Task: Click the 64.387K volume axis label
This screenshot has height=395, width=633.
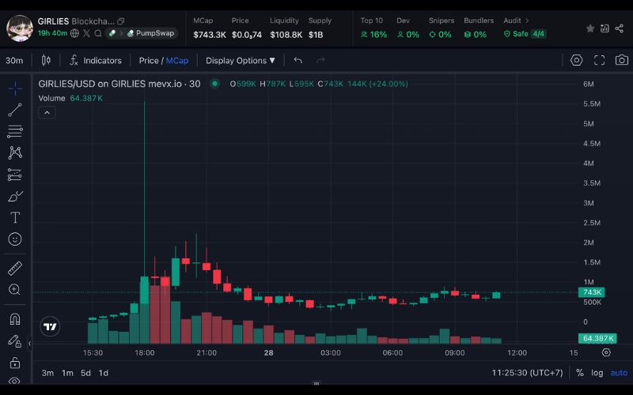Action: [x=597, y=338]
